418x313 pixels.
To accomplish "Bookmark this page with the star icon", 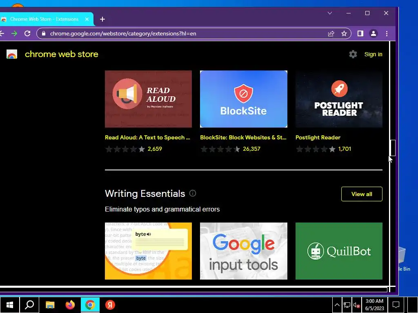I will 344,33.
